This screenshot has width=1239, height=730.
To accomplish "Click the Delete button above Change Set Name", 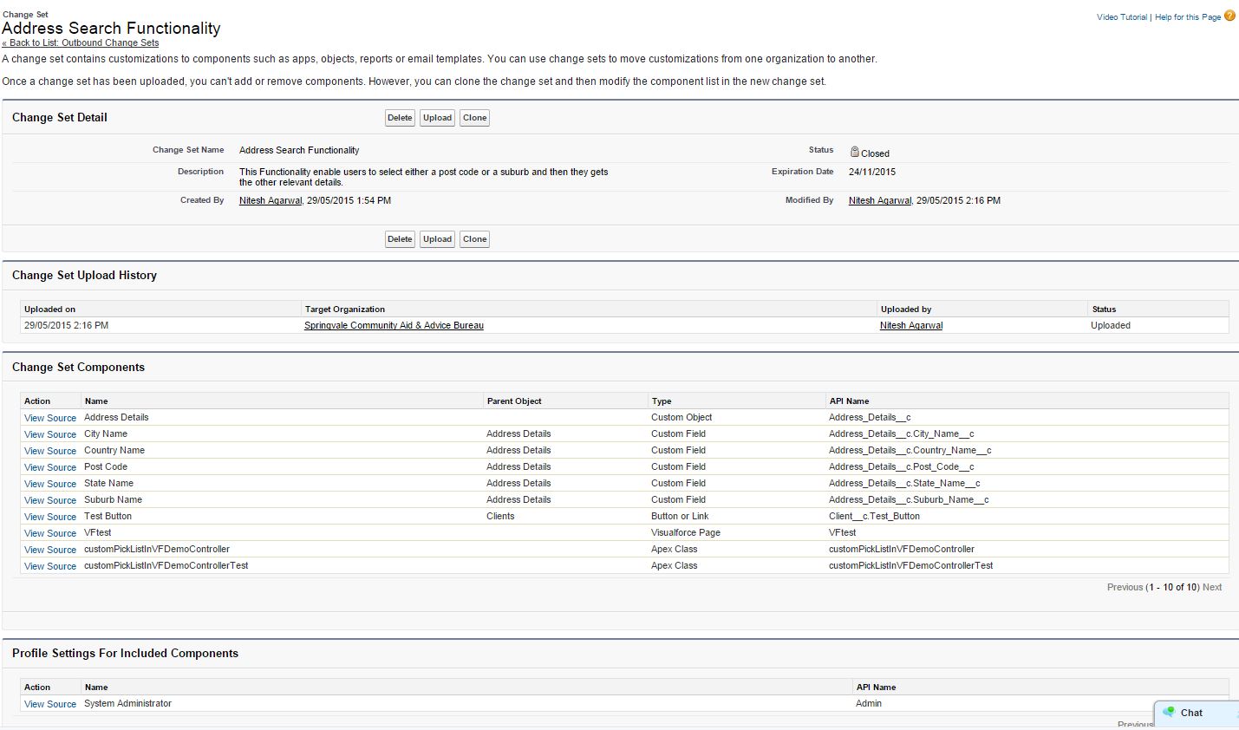I will point(400,118).
